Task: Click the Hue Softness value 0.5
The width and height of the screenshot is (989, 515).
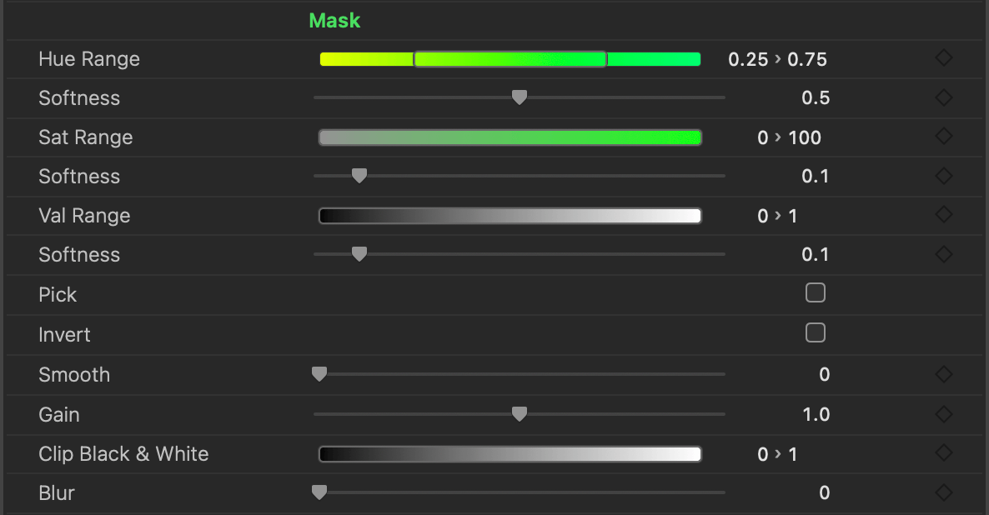Action: pos(815,98)
